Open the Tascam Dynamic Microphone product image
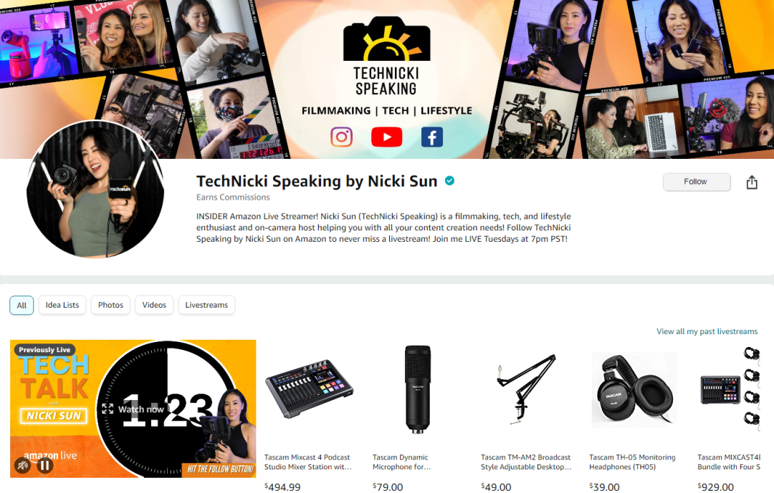Screen dimensions: 774x493 tap(418, 389)
